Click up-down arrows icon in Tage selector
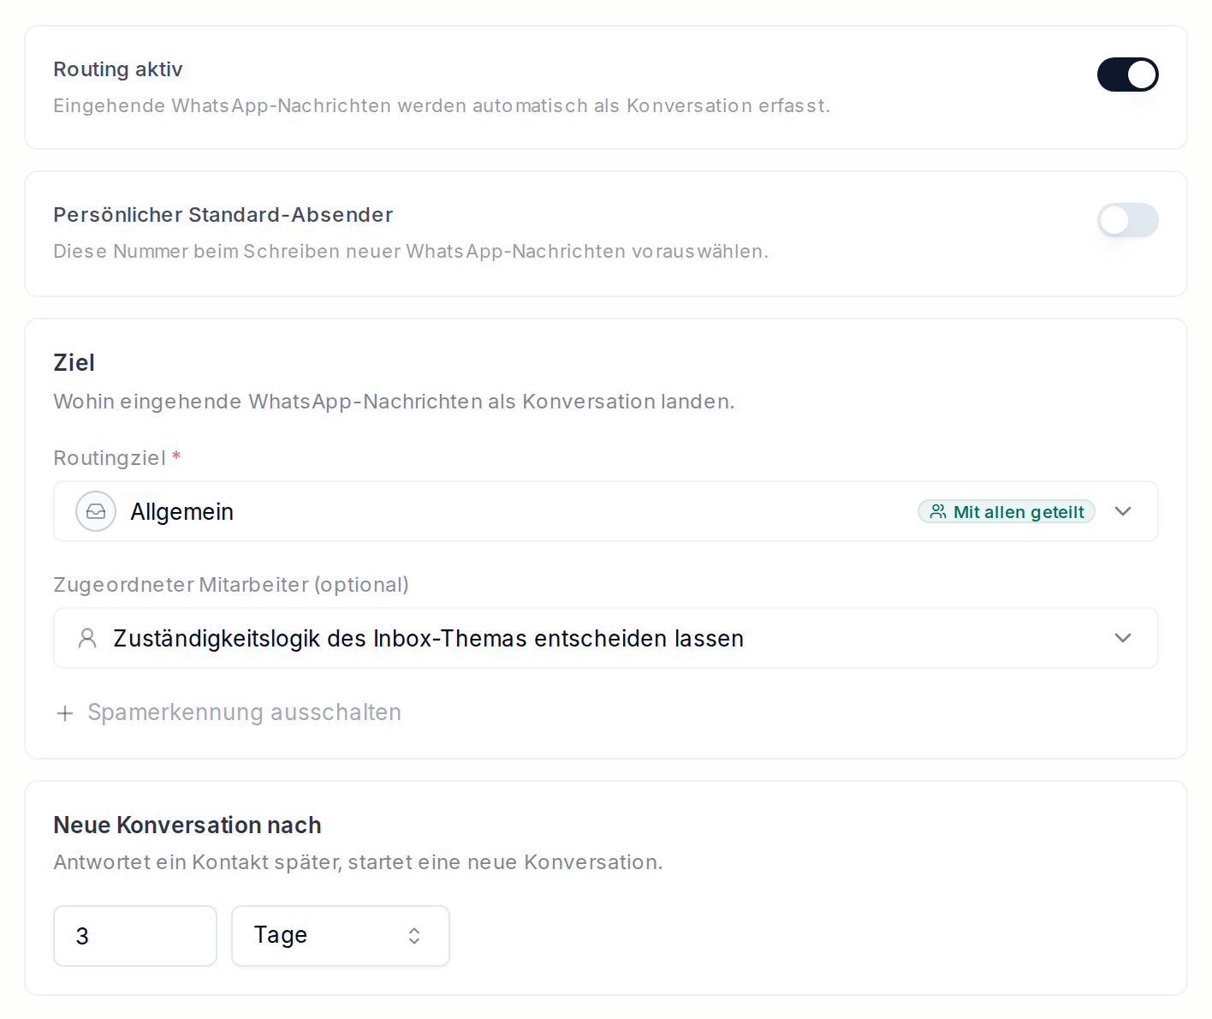 pyautogui.click(x=414, y=936)
